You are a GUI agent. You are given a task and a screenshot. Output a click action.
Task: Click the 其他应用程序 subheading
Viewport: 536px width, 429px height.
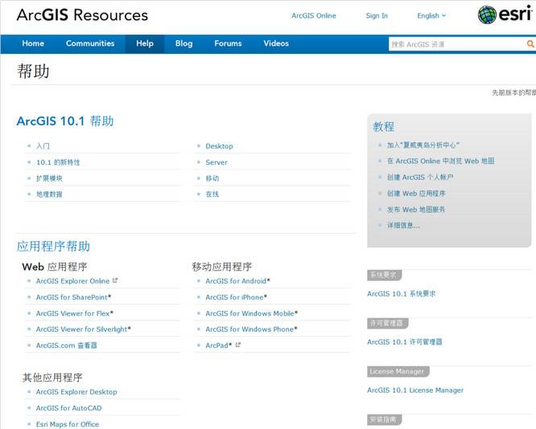pos(52,377)
